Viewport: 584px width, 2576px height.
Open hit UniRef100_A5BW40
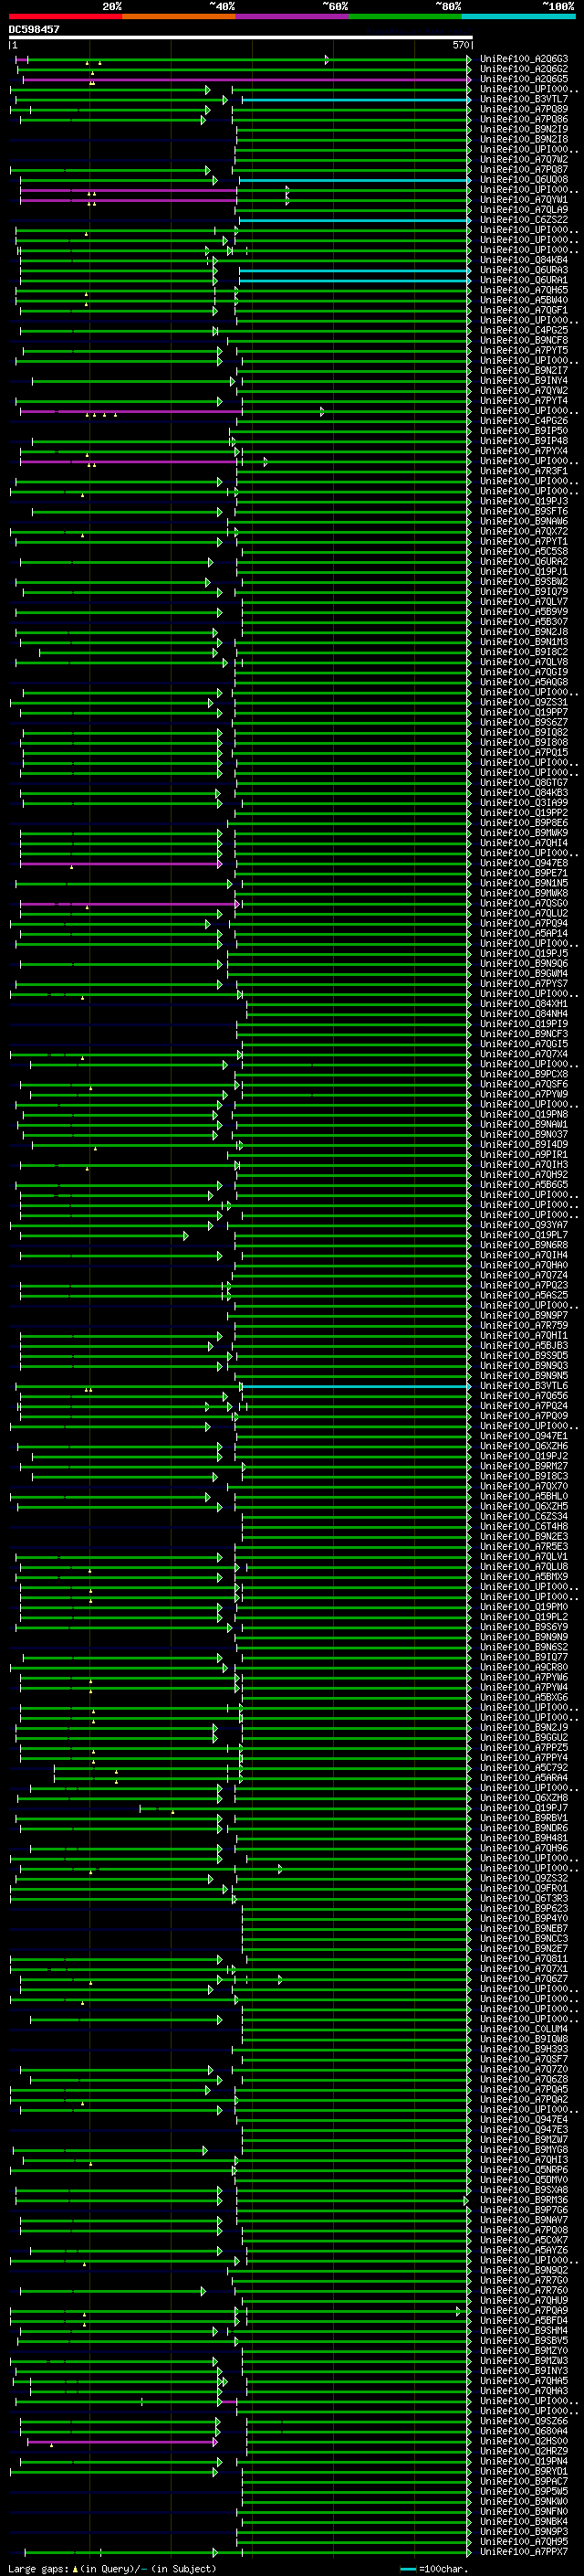pos(524,300)
